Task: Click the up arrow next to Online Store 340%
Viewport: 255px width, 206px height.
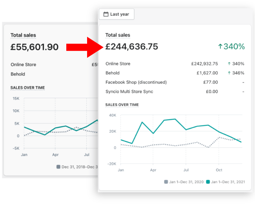Action: click(x=229, y=64)
